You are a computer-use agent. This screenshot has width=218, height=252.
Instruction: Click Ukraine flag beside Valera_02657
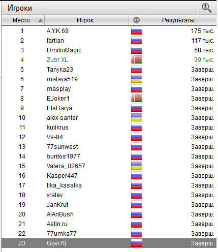[137, 166]
